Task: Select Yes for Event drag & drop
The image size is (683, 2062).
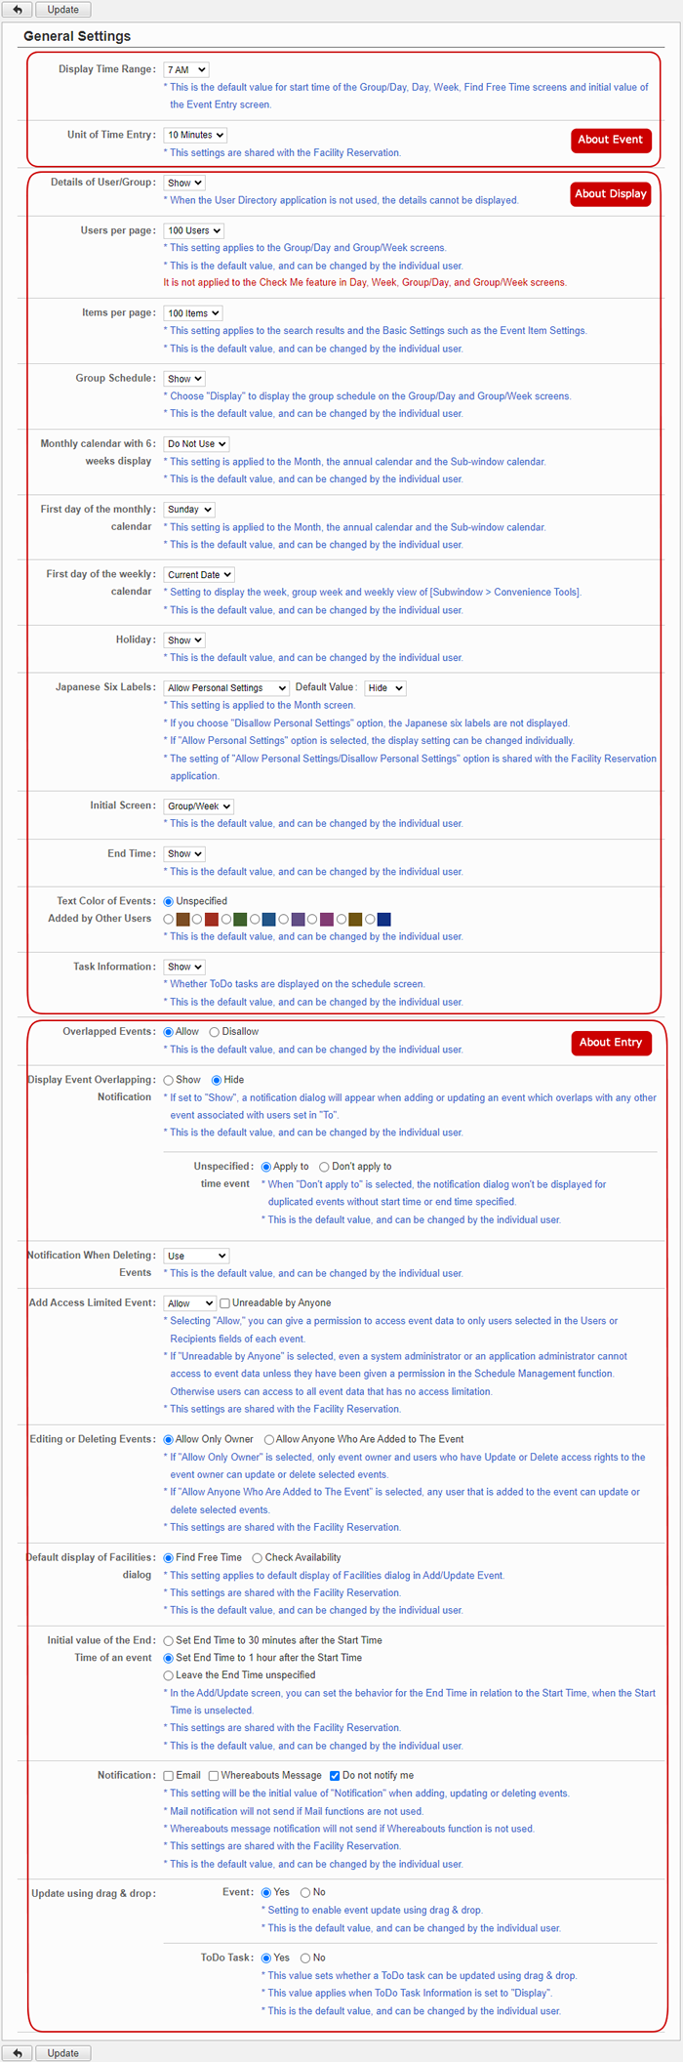Action: point(266,1893)
